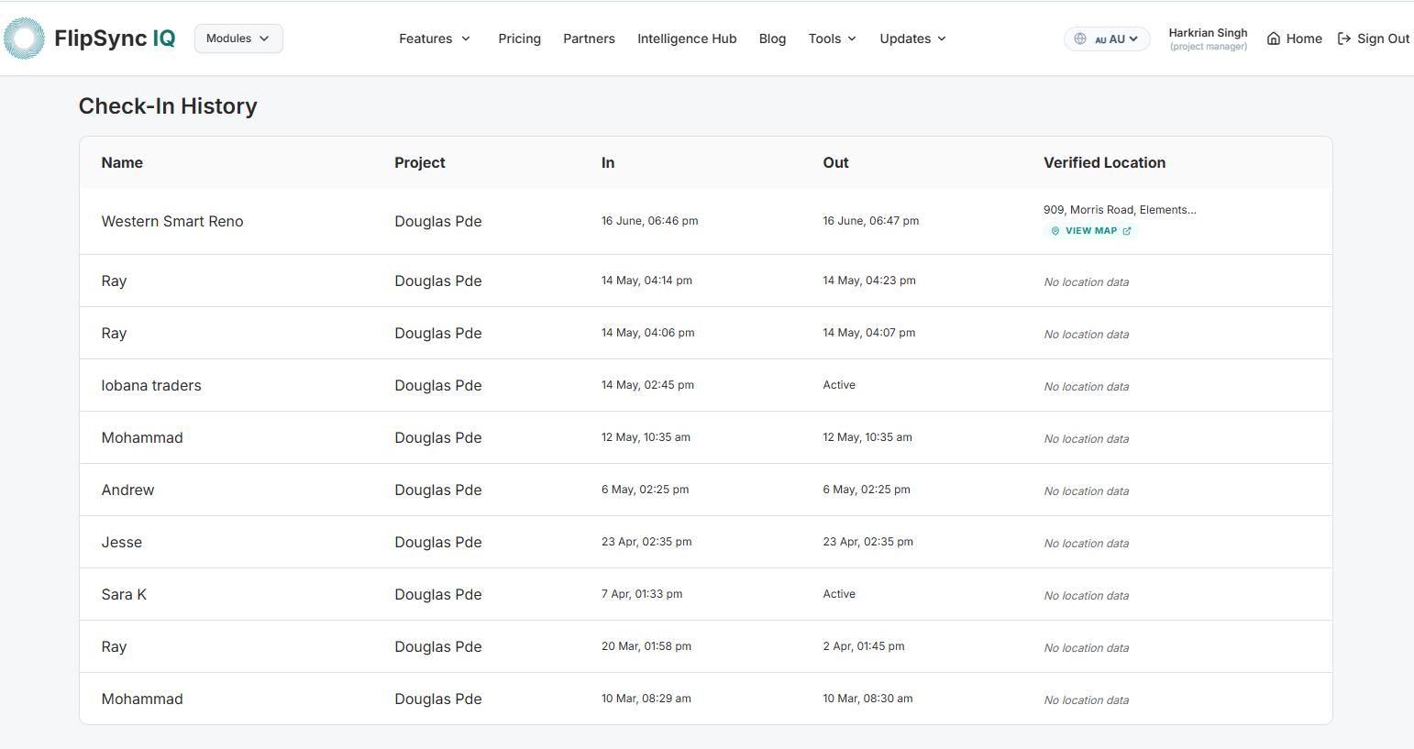
Task: Click Harkrian Singh user name
Action: 1208,33
